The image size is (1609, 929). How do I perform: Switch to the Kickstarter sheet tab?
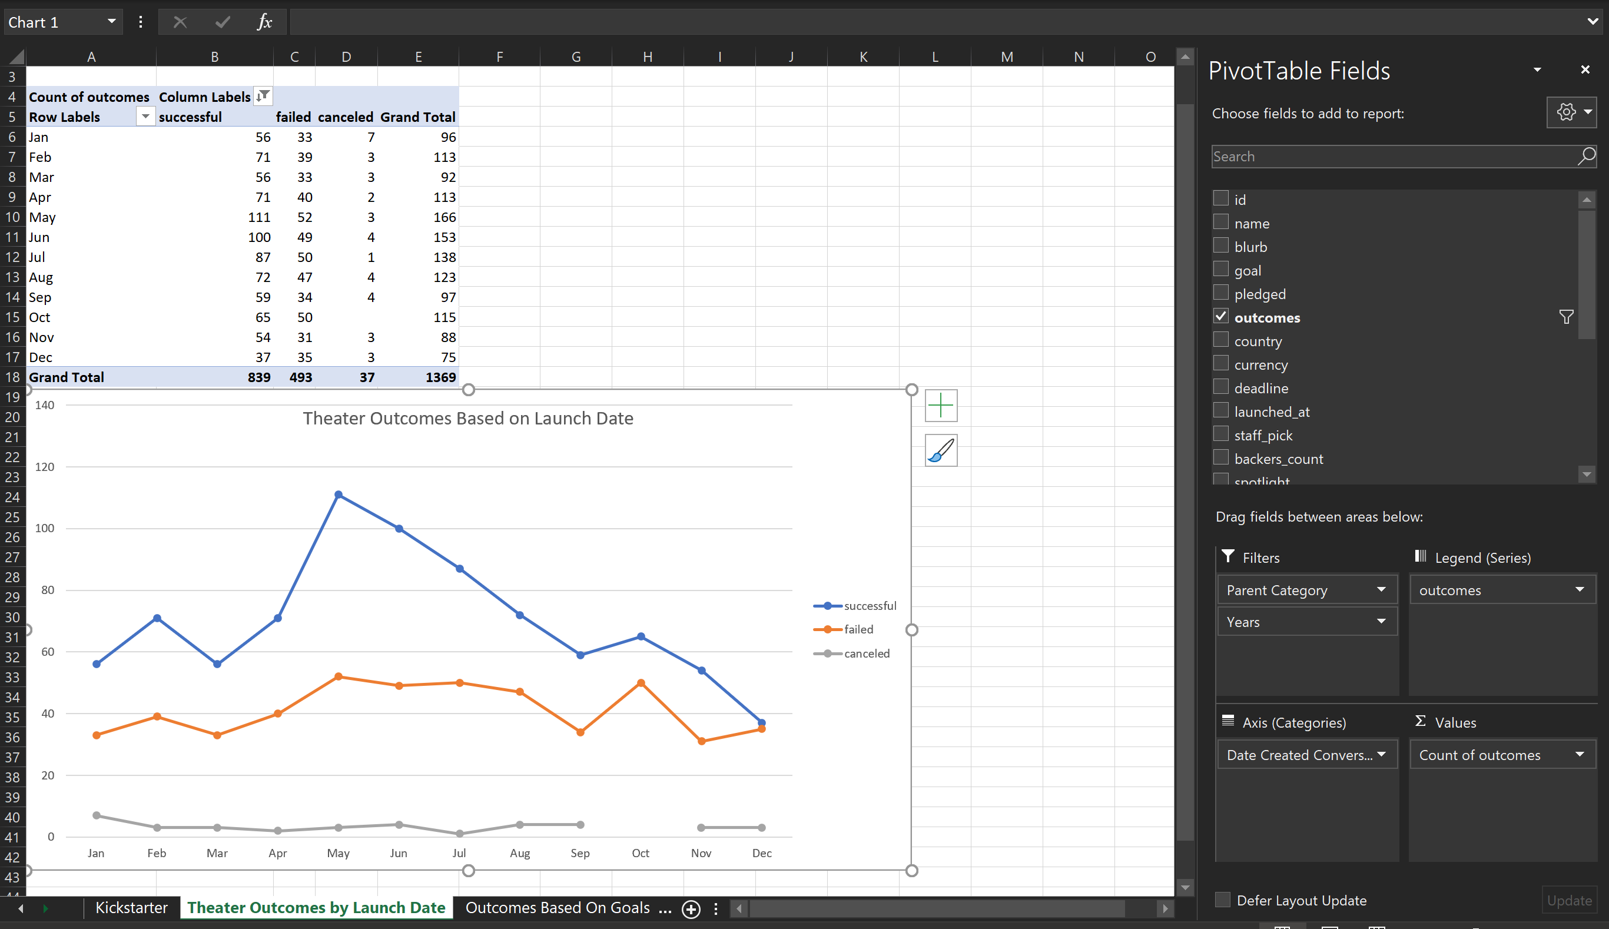tap(131, 907)
